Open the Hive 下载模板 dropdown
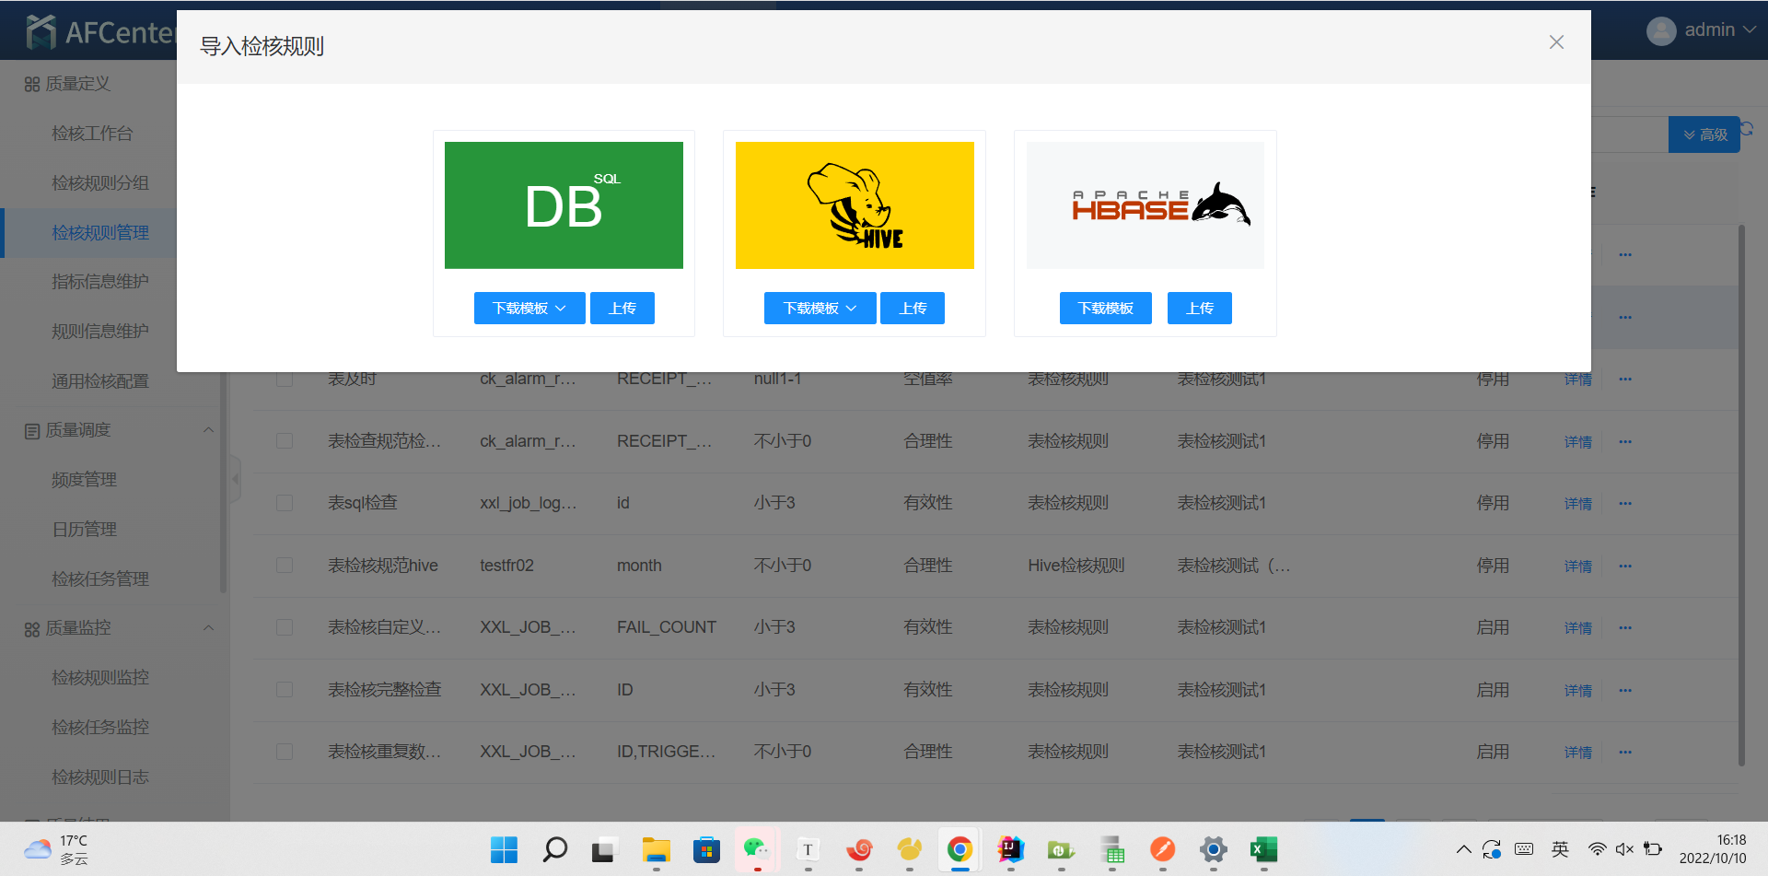Viewport: 1768px width, 876px height. 820,309
